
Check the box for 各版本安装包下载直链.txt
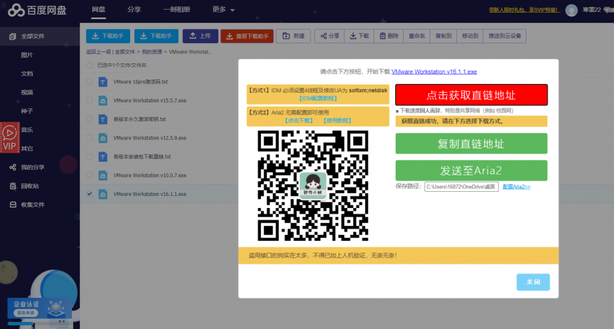point(89,157)
